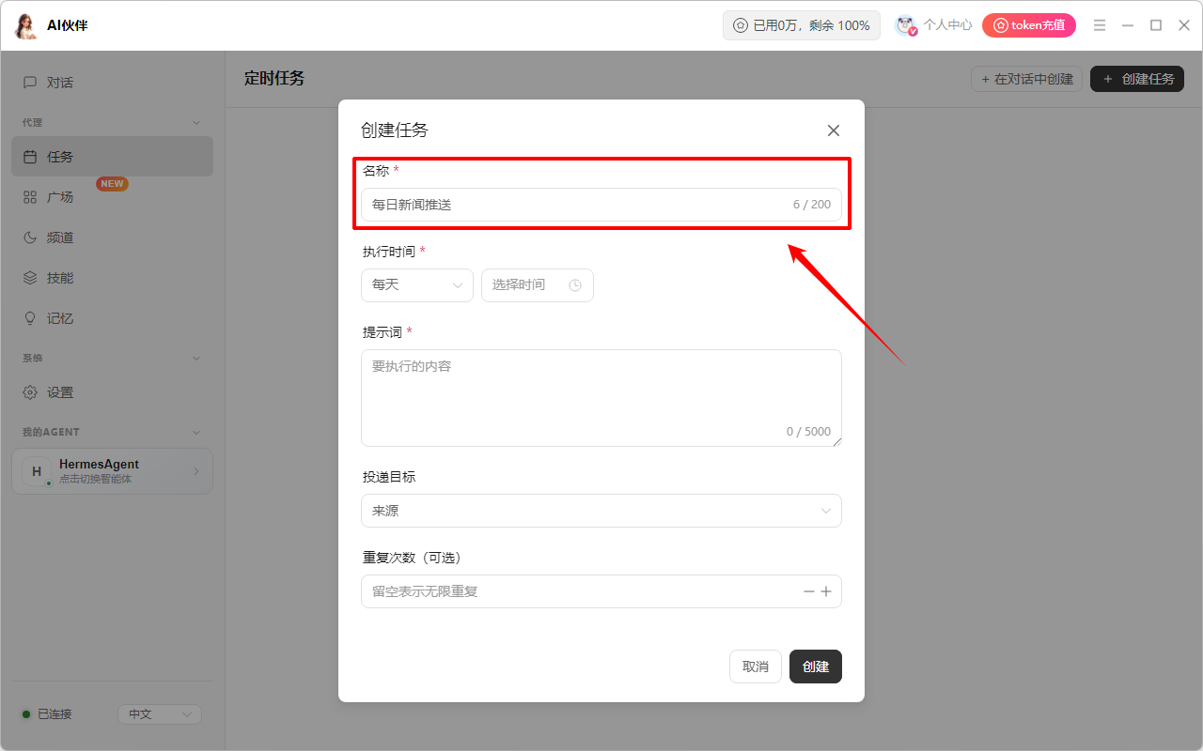
Task: Open the 每天 frequency dropdown
Action: click(x=417, y=285)
